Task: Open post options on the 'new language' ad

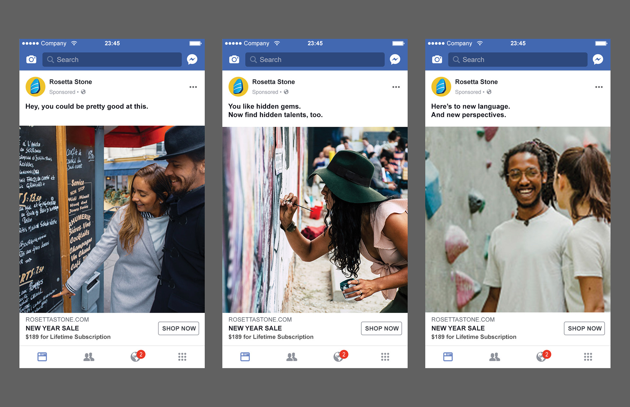Action: (x=599, y=87)
